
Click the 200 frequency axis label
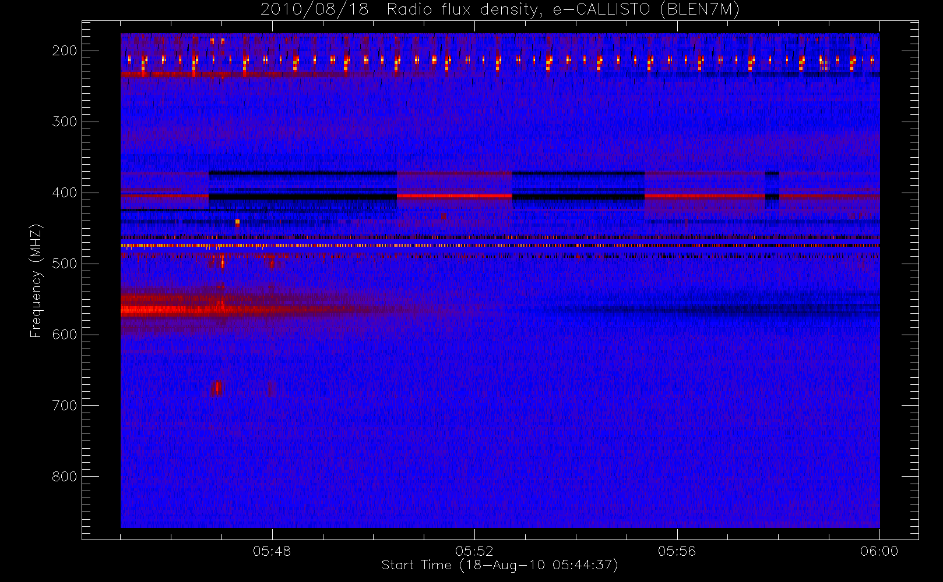(x=65, y=51)
